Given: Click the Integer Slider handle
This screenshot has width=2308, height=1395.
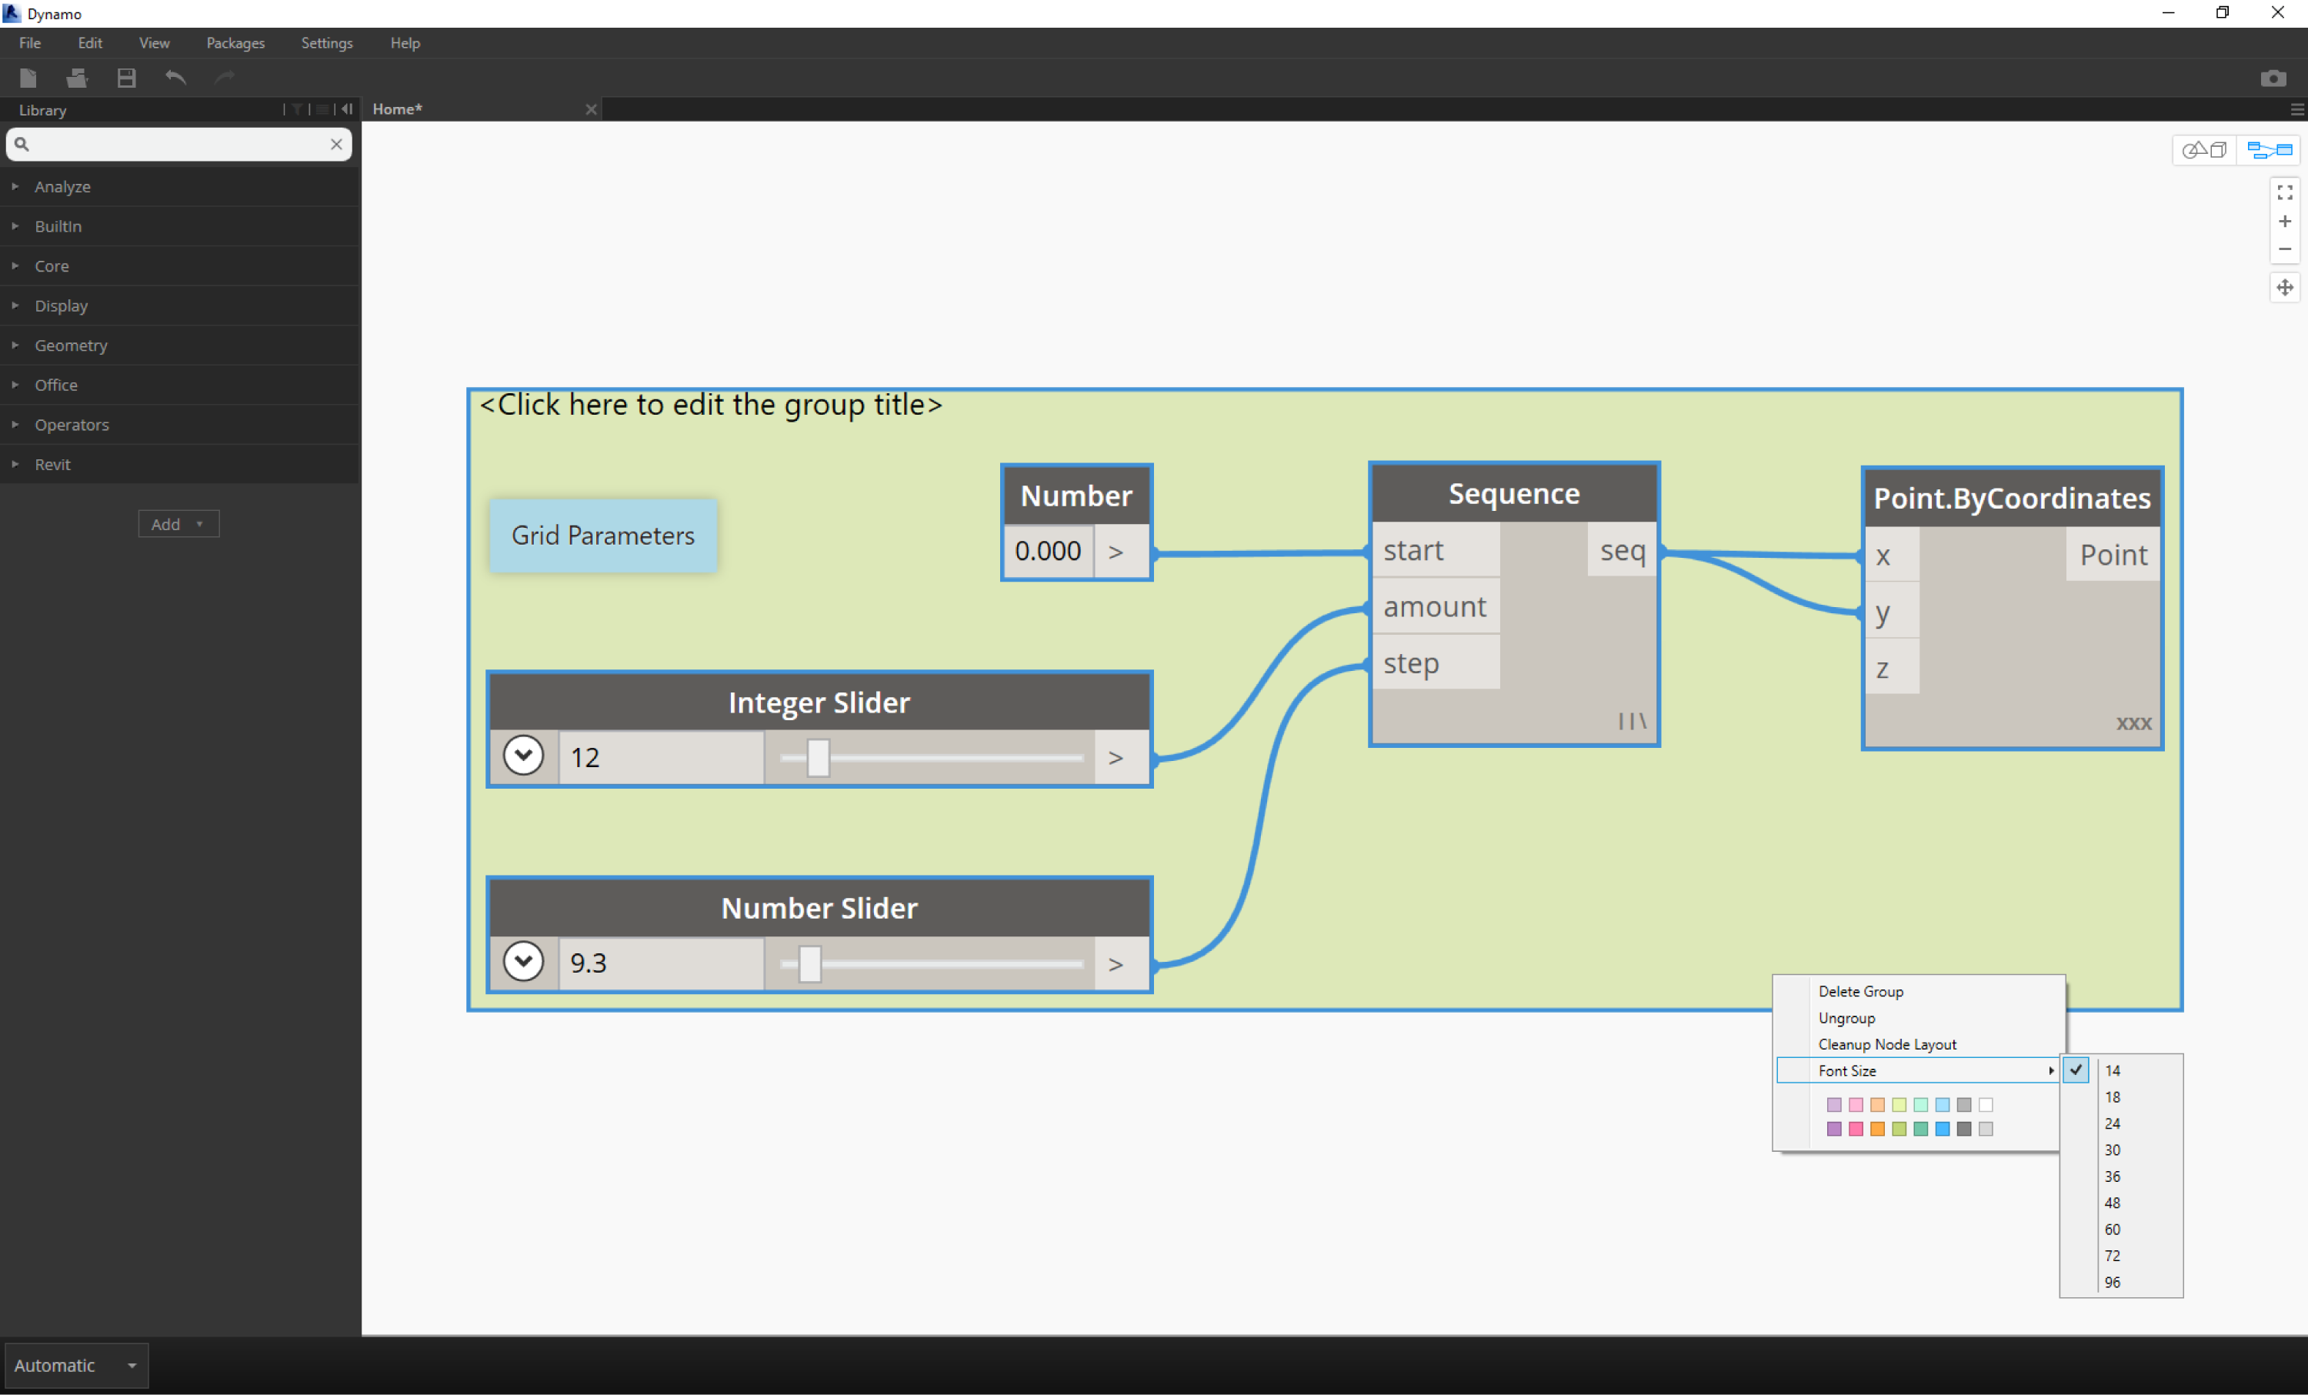Looking at the screenshot, I should (x=818, y=757).
